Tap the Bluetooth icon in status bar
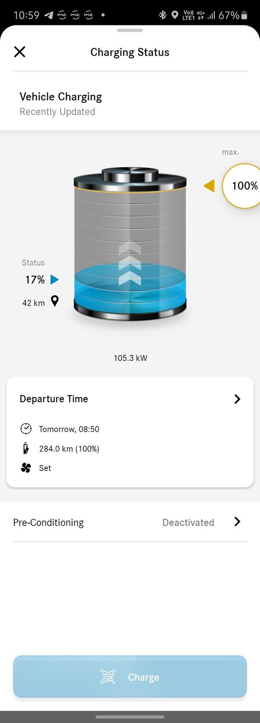The width and height of the screenshot is (260, 723). coord(162,15)
